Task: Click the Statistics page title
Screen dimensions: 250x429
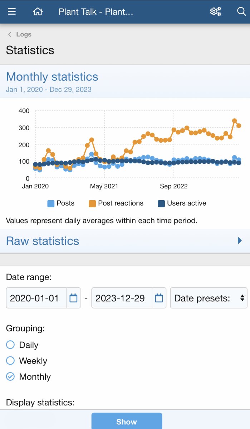Action: [30, 50]
